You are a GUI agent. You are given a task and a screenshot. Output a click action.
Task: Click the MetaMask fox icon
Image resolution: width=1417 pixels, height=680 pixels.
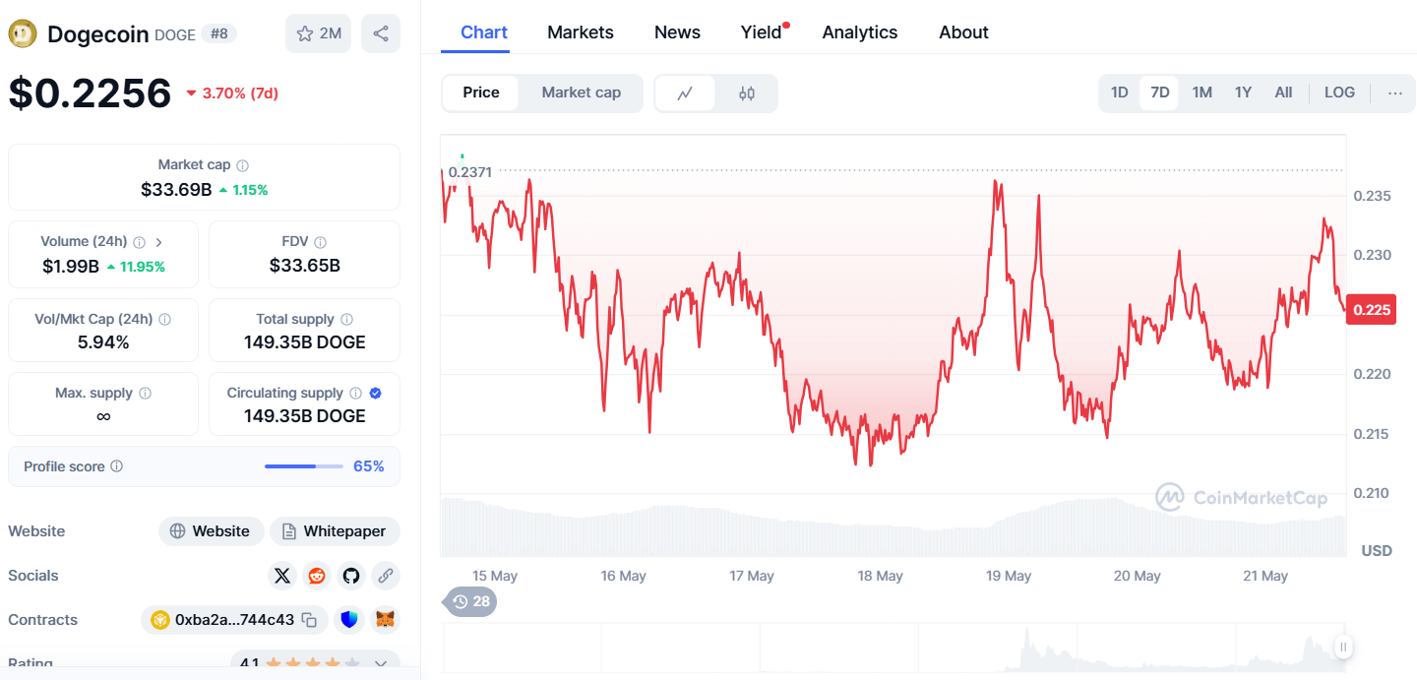click(x=386, y=620)
